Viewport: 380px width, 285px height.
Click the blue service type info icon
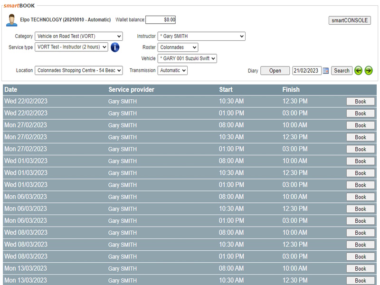pos(115,47)
